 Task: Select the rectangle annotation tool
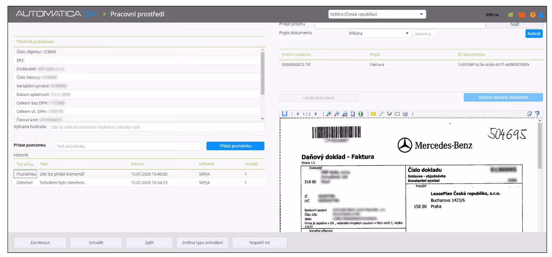click(x=397, y=114)
